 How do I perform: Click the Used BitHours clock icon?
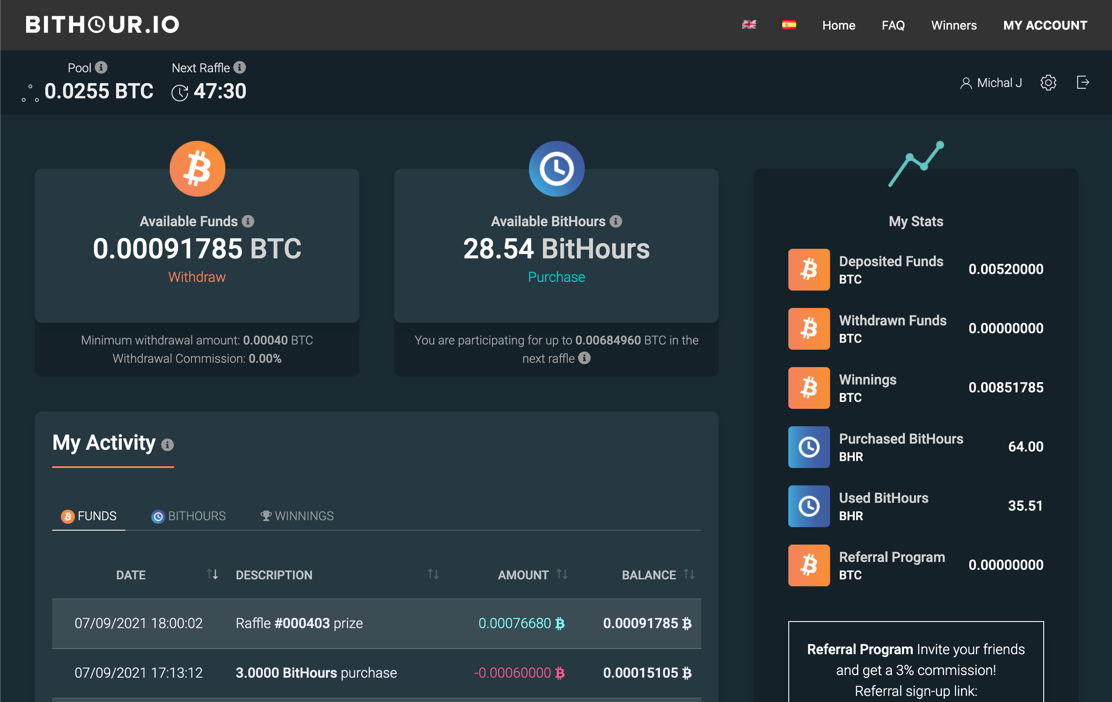tap(809, 506)
